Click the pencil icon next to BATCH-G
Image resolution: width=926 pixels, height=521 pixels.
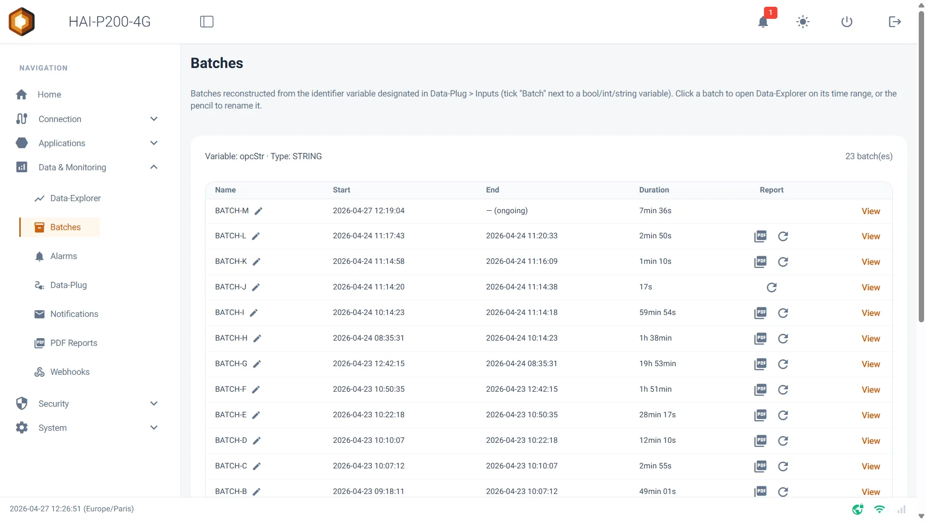[257, 364]
